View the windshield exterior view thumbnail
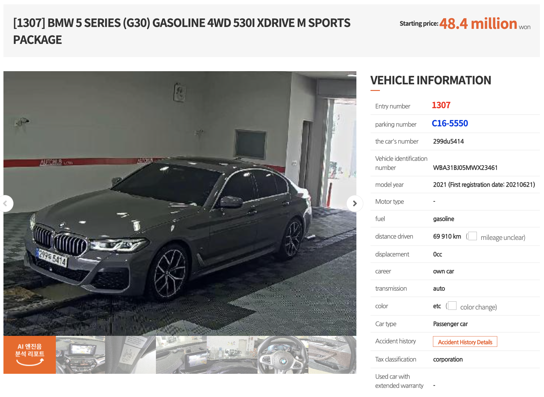 (232, 355)
